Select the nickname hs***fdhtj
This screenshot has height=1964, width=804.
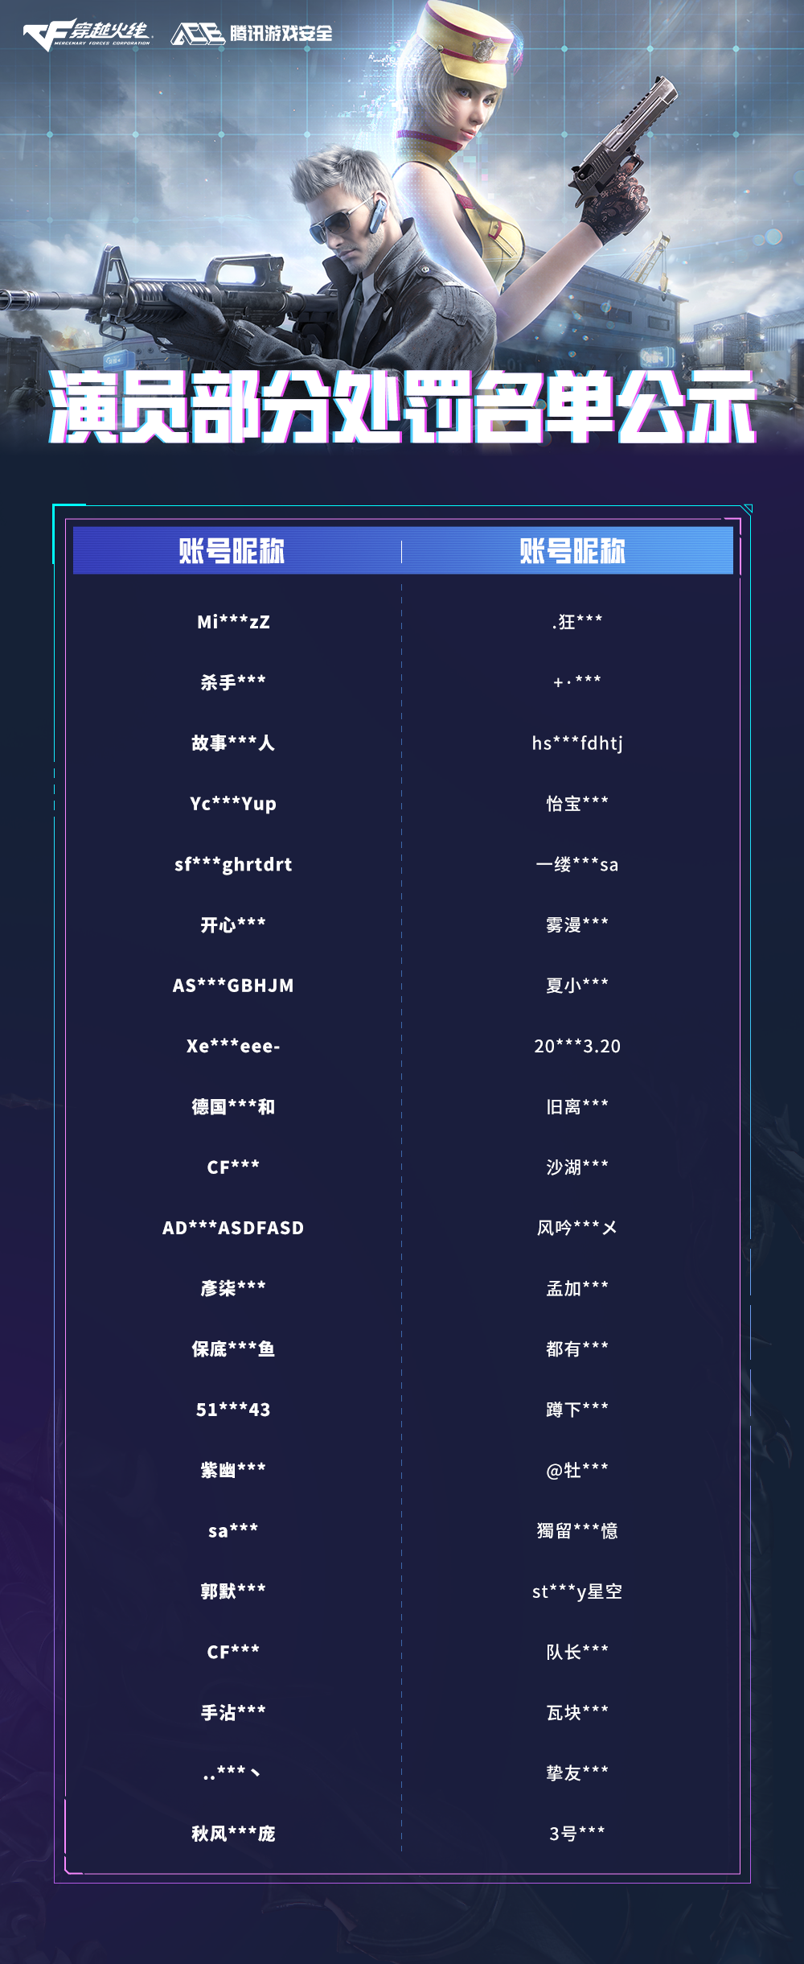(577, 743)
